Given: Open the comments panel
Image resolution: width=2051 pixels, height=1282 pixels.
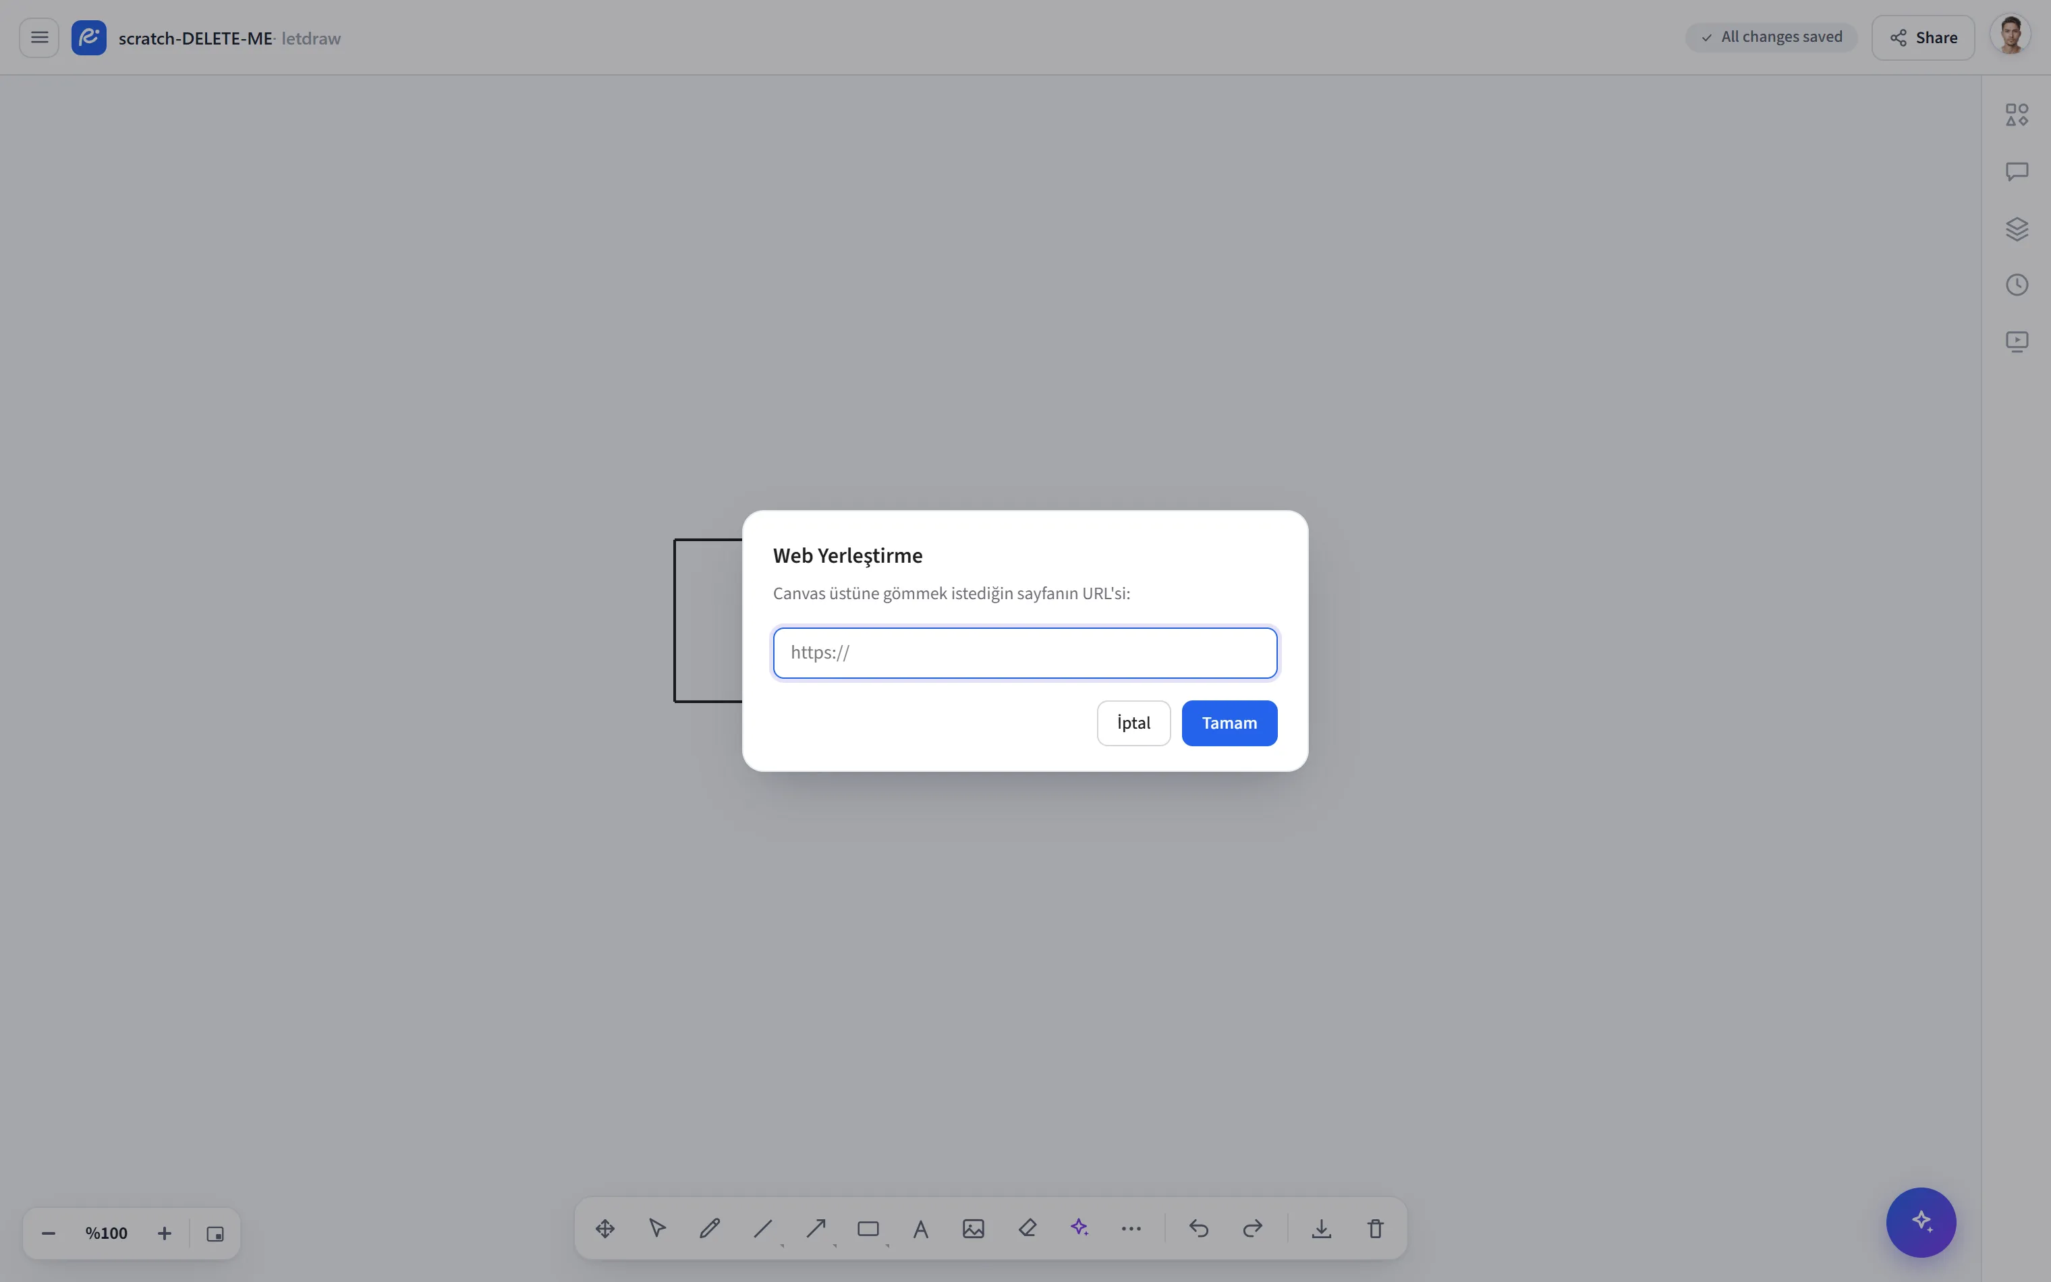Looking at the screenshot, I should pyautogui.click(x=2017, y=171).
